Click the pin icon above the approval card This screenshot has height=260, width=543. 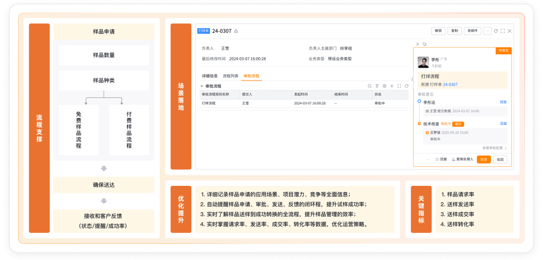coord(424,44)
